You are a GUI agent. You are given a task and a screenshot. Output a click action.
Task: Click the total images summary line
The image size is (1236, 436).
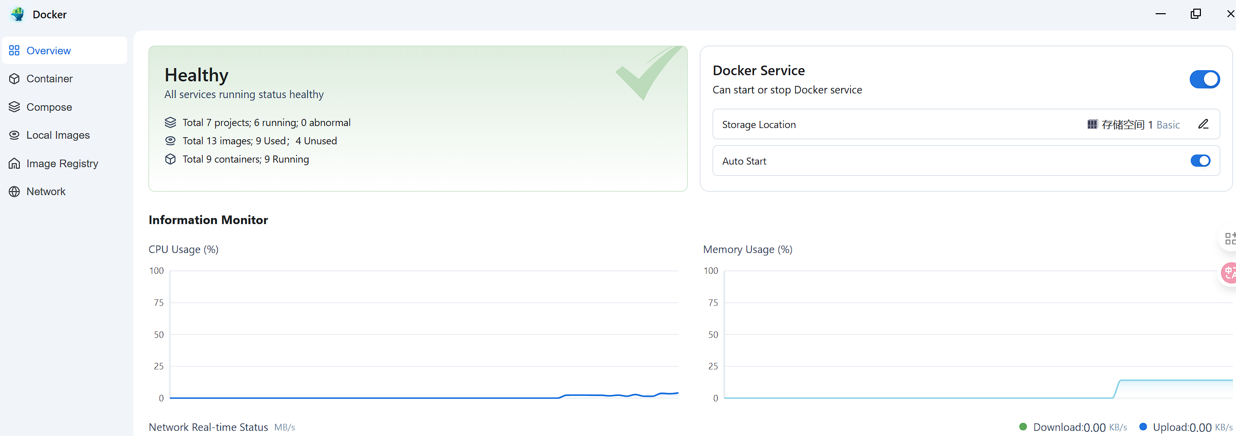[x=259, y=141]
